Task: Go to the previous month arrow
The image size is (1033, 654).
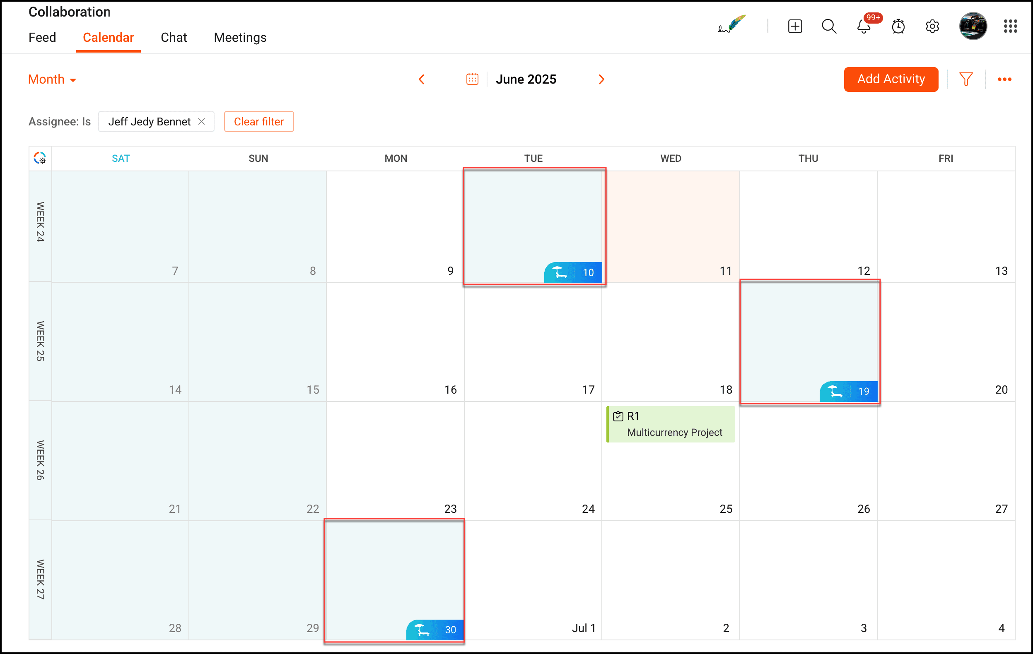Action: click(x=422, y=79)
